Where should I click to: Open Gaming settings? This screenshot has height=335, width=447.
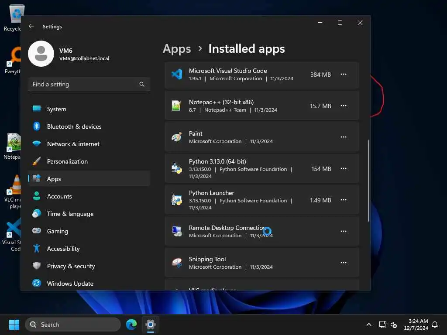pyautogui.click(x=89, y=231)
